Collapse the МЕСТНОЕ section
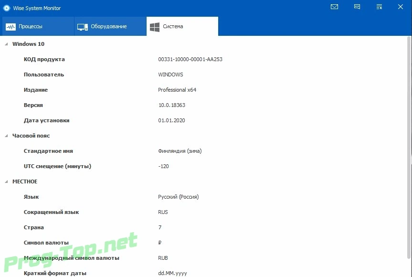This screenshot has width=412, height=277. (x=6, y=181)
